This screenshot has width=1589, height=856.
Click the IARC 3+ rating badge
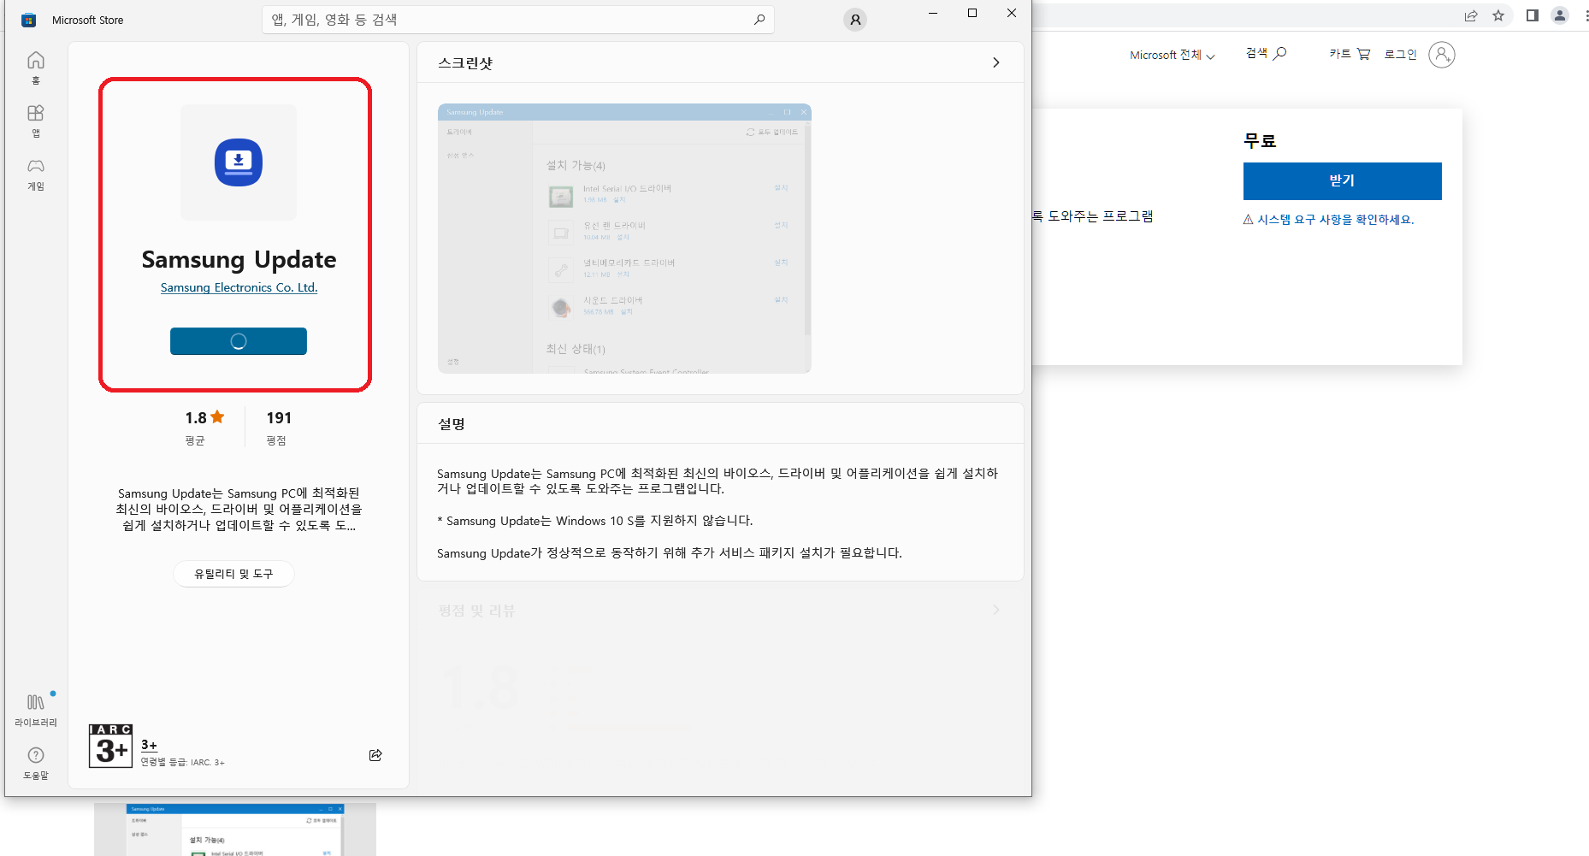pyautogui.click(x=111, y=746)
